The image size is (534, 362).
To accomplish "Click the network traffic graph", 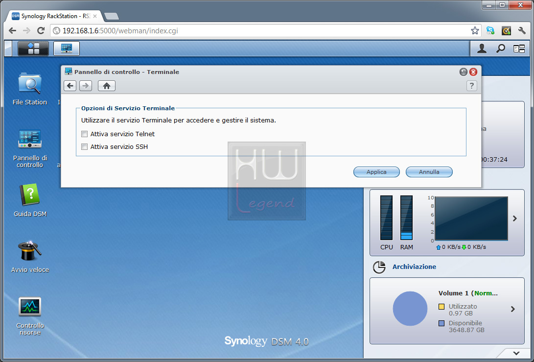I will click(x=471, y=218).
